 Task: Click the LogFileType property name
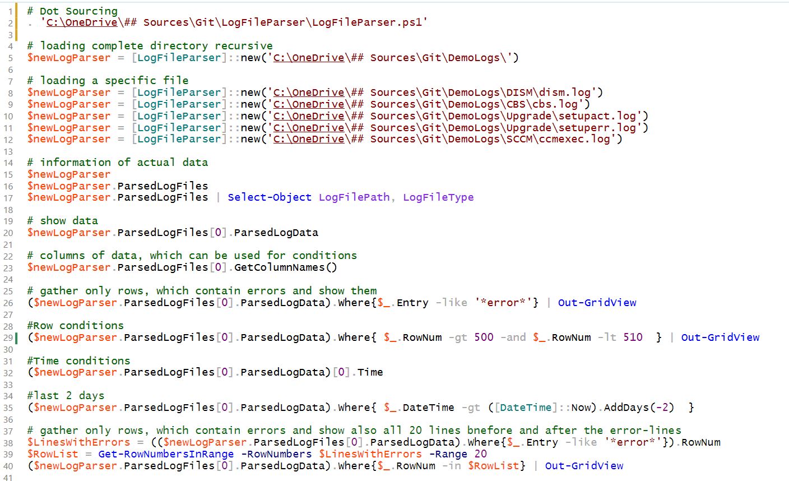tap(438, 197)
